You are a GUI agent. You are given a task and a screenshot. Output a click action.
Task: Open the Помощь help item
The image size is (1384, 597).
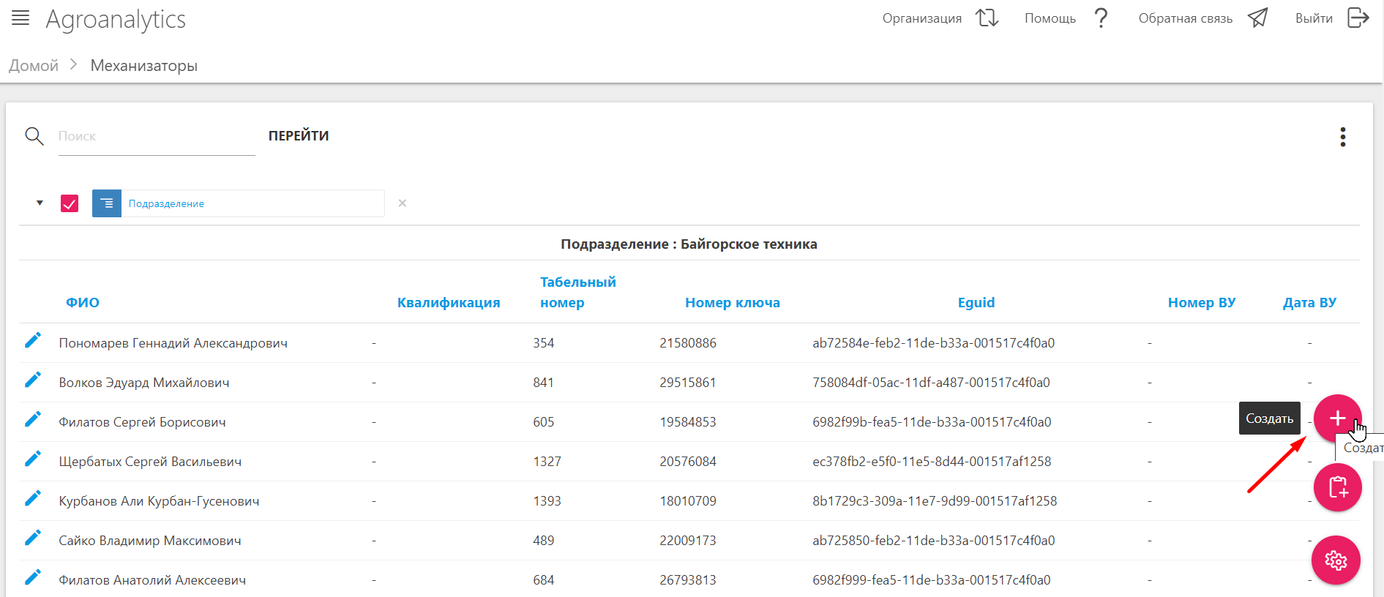coord(1066,18)
